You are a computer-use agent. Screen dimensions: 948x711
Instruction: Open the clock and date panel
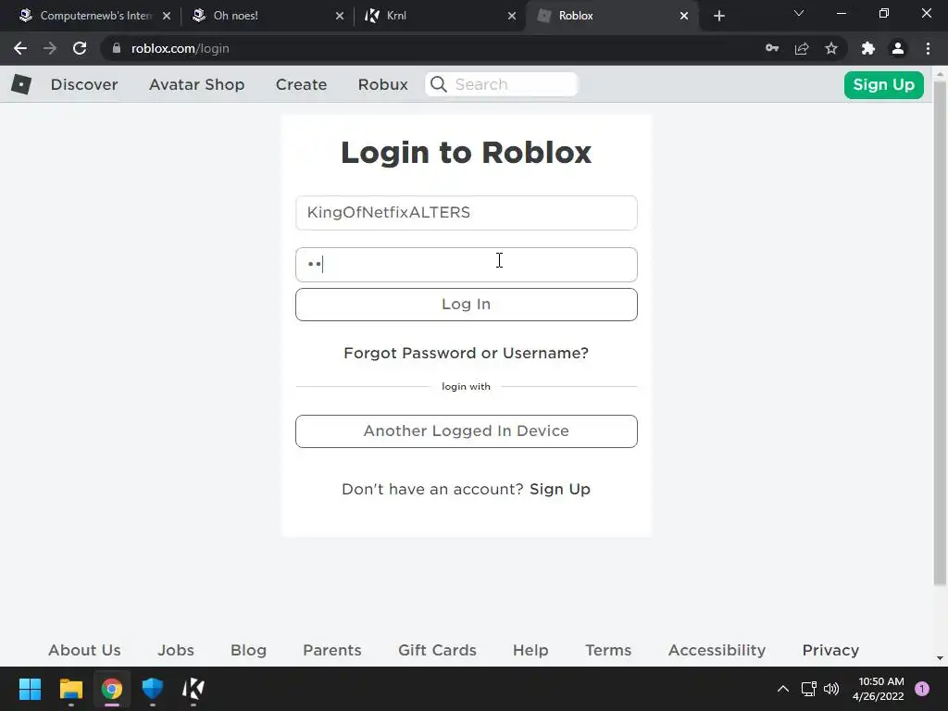(x=878, y=689)
